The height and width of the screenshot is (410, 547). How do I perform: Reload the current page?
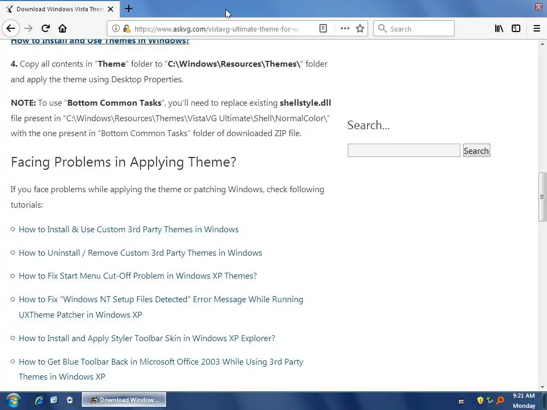point(45,29)
